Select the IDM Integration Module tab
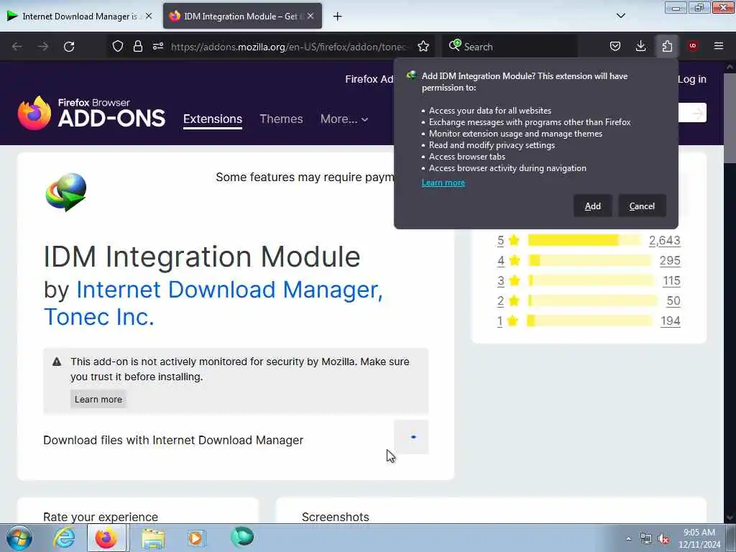 (241, 17)
